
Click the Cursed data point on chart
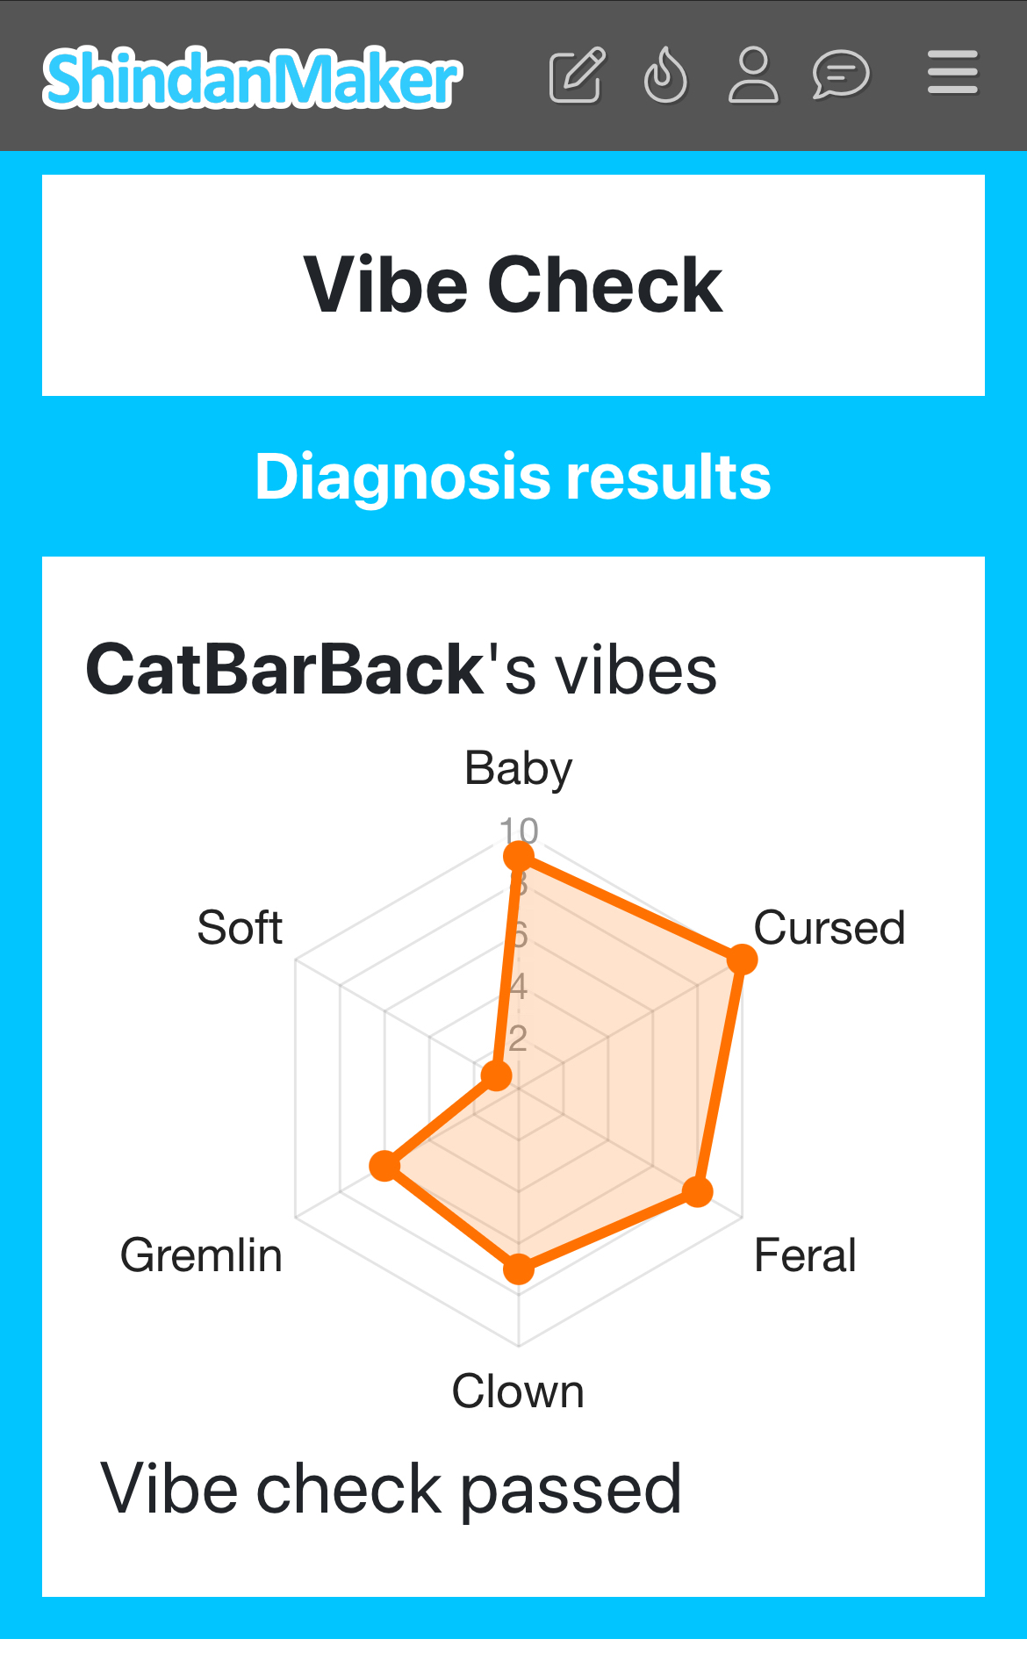(742, 960)
